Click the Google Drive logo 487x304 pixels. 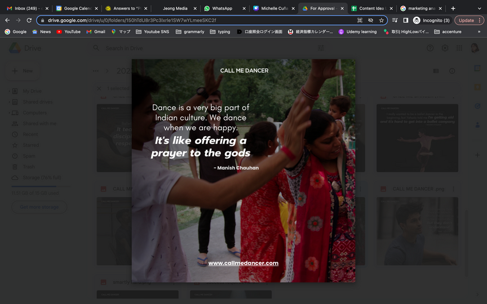point(25,48)
